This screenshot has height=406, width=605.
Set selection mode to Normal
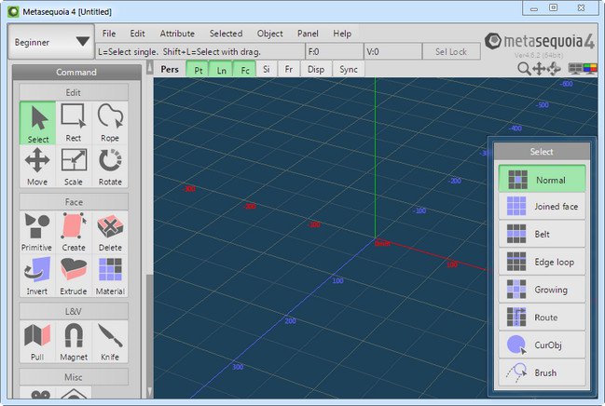coord(542,180)
